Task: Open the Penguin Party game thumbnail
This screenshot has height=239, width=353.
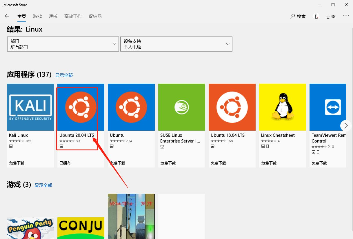Action: click(30, 228)
